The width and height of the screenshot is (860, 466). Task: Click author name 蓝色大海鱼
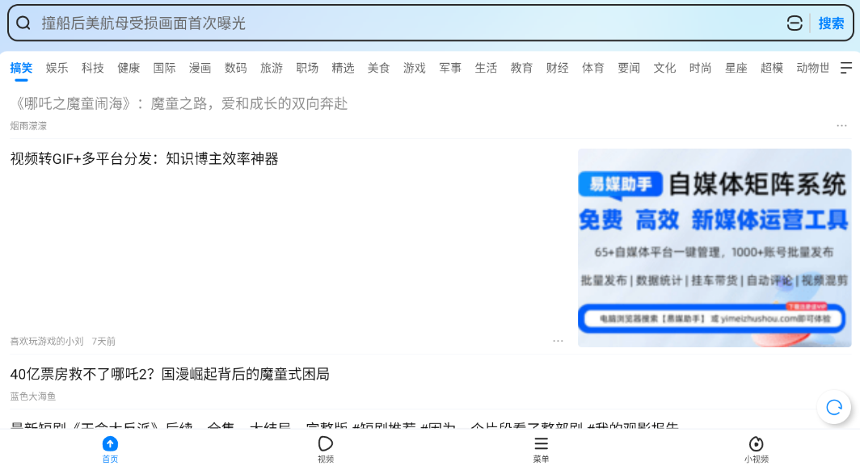33,397
